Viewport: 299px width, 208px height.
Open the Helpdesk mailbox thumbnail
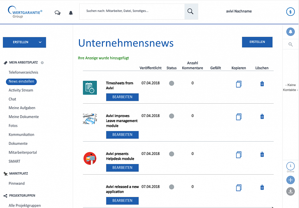(x=90, y=158)
